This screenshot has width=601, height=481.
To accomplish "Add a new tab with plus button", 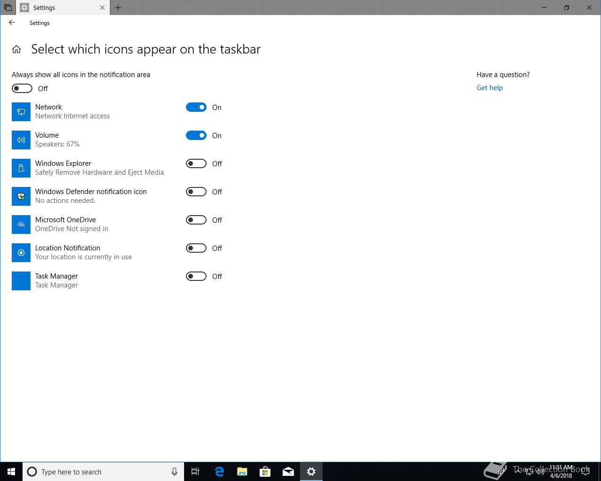I will [118, 8].
